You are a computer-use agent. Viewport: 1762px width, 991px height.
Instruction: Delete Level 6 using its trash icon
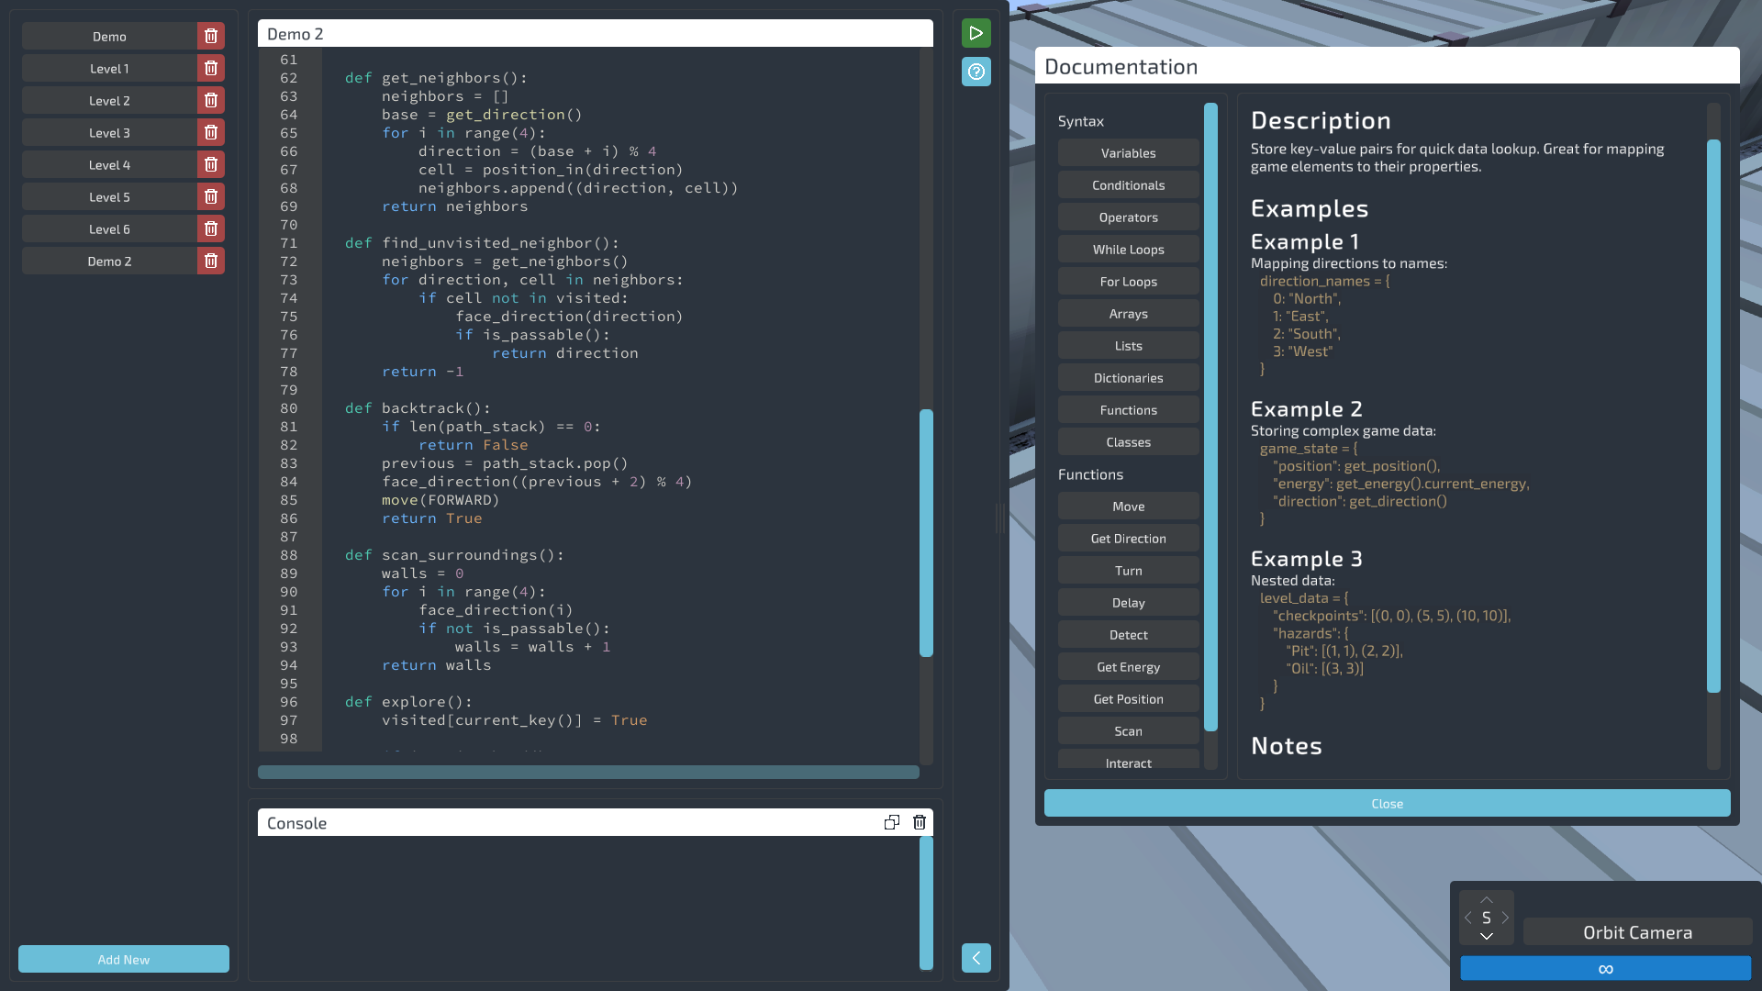pyautogui.click(x=210, y=228)
